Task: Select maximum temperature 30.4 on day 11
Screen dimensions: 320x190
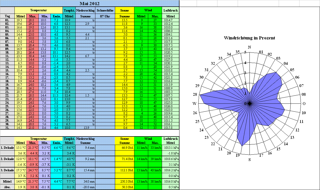Action: [32, 56]
